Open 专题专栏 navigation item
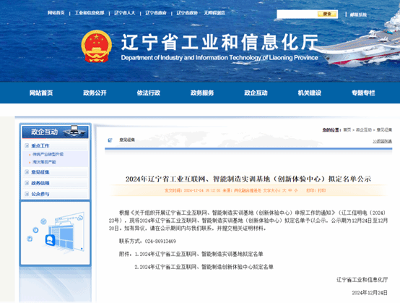Image resolution: width=400 pixels, height=303 pixels. coord(363,93)
